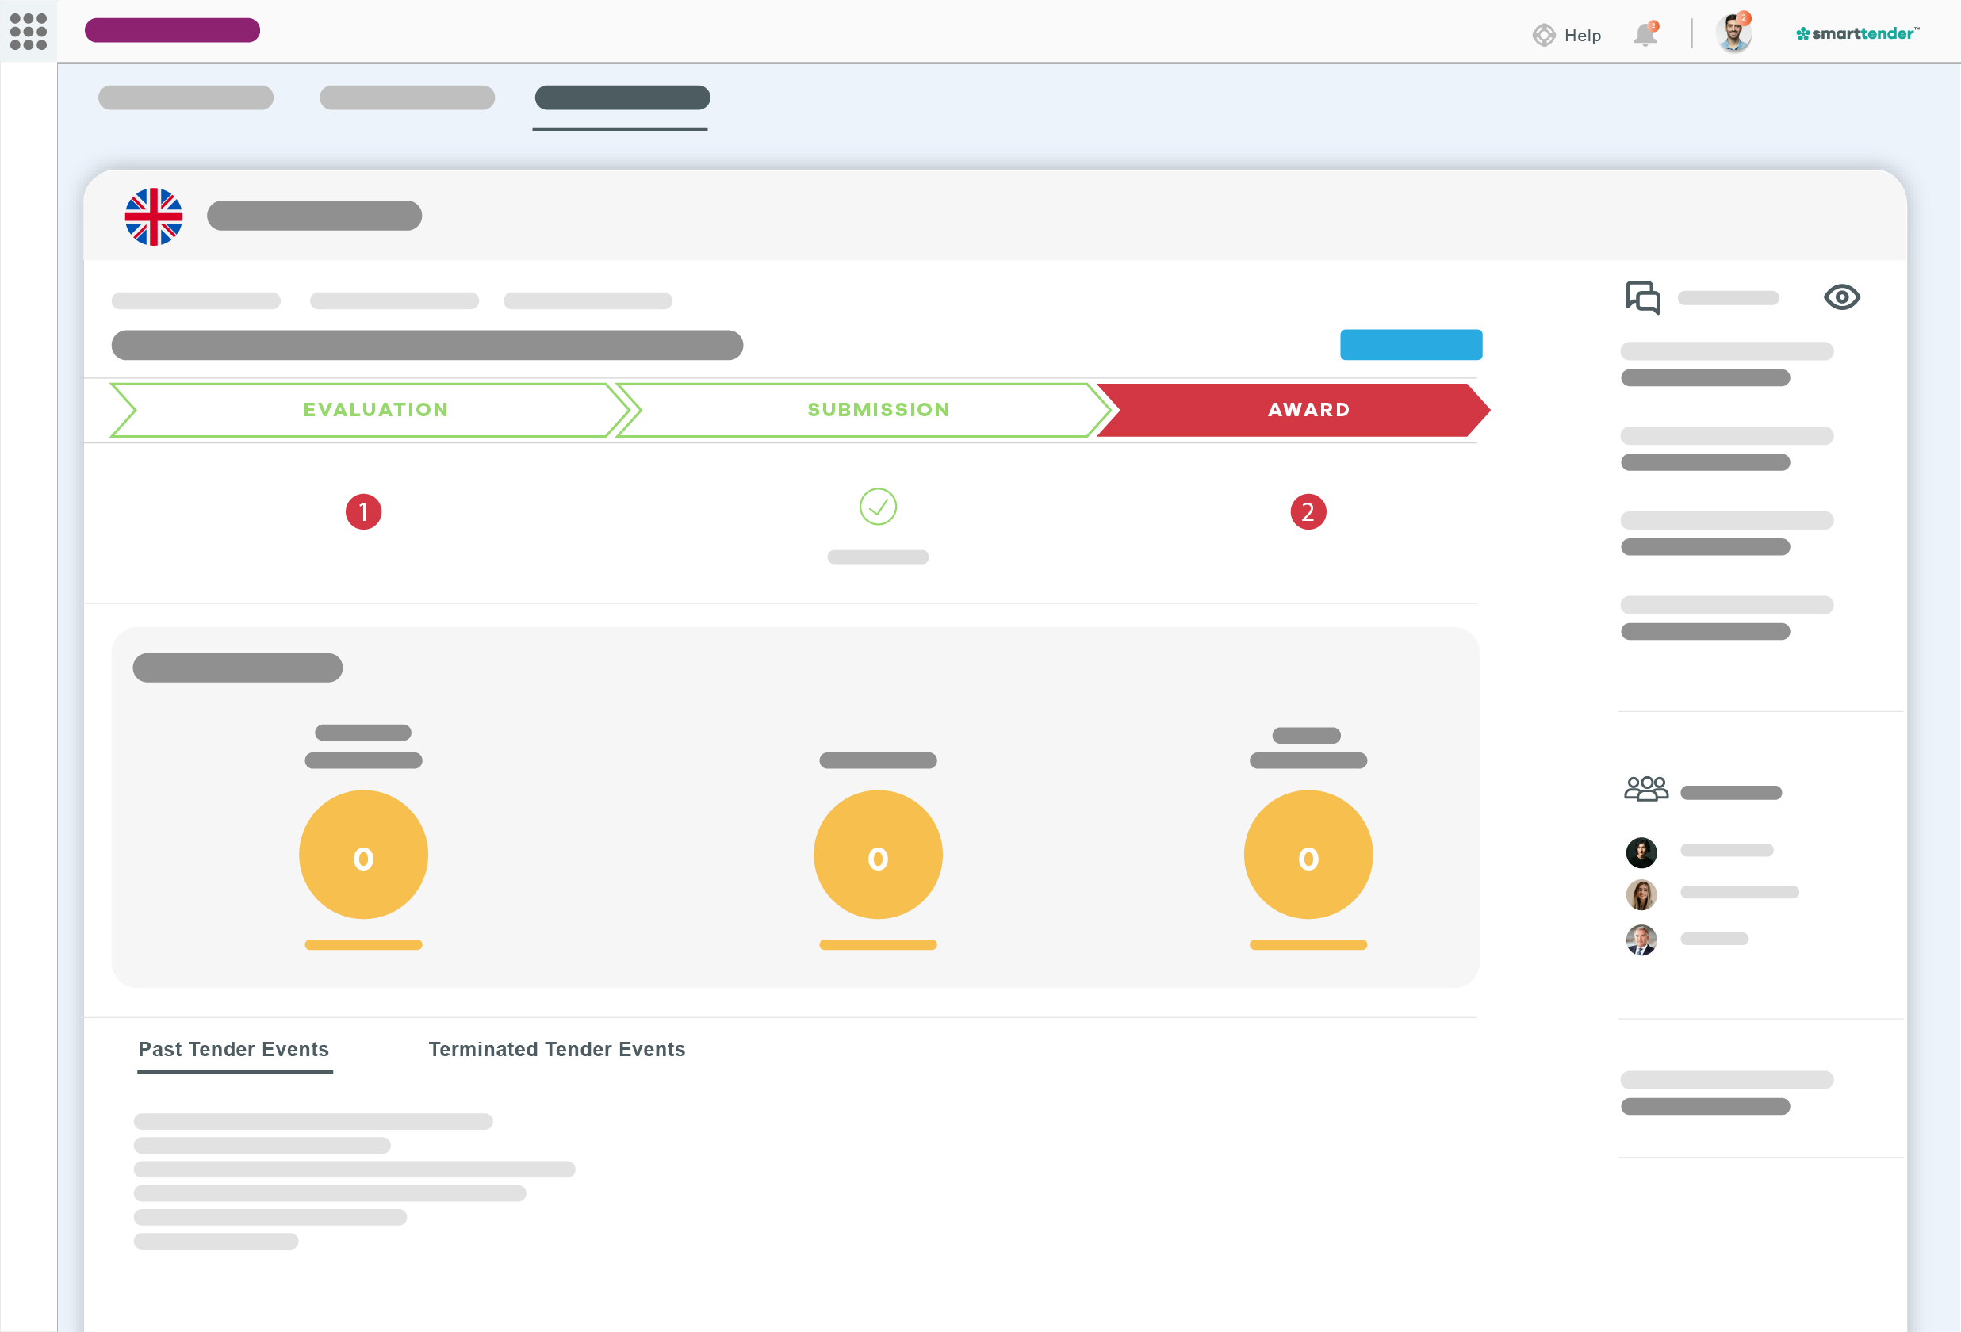
Task: Select the blonde woman team member avatar
Action: pos(1641,894)
